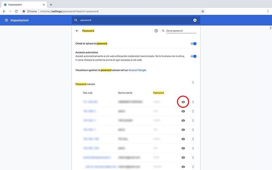Disable the 'Accesso automatico' switch
This screenshot has height=170, width=272.
point(193,56)
